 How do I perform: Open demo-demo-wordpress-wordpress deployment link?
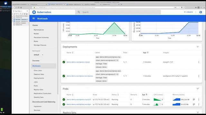click(x=80, y=76)
